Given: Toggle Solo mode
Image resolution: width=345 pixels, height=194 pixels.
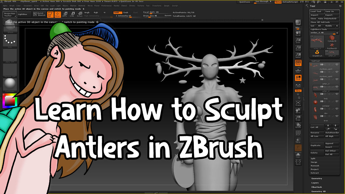Looking at the screenshot, I should (298, 155).
